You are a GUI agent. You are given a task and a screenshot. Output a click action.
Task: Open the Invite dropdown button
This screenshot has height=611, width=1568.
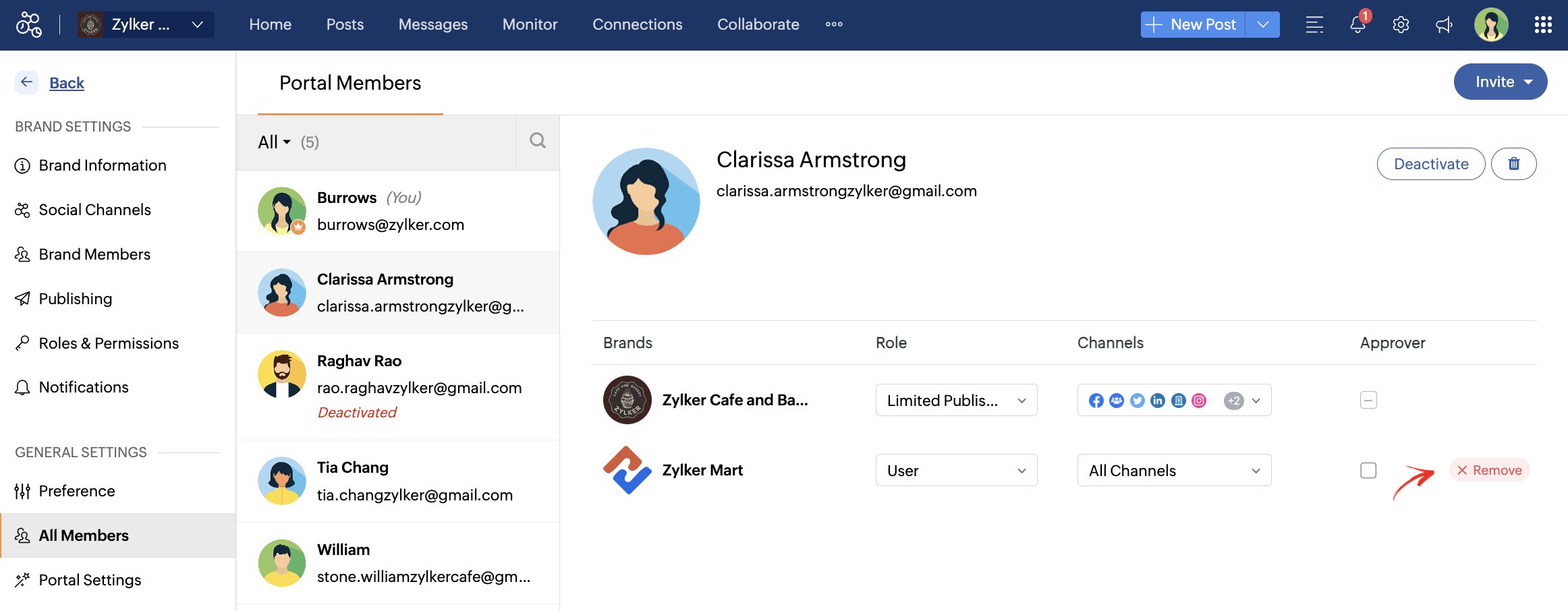point(1501,82)
